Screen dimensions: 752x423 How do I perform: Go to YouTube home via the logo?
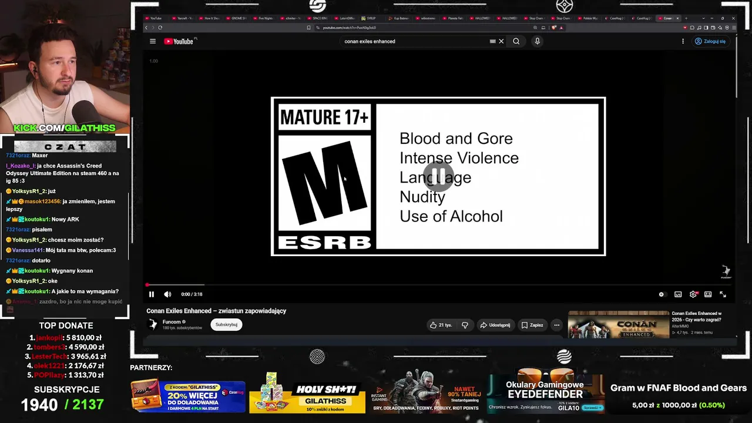(179, 41)
